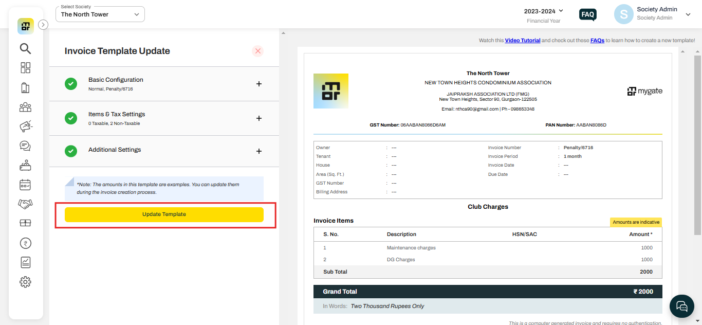Open the Select Society dropdown
The height and width of the screenshot is (325, 702).
tap(100, 14)
